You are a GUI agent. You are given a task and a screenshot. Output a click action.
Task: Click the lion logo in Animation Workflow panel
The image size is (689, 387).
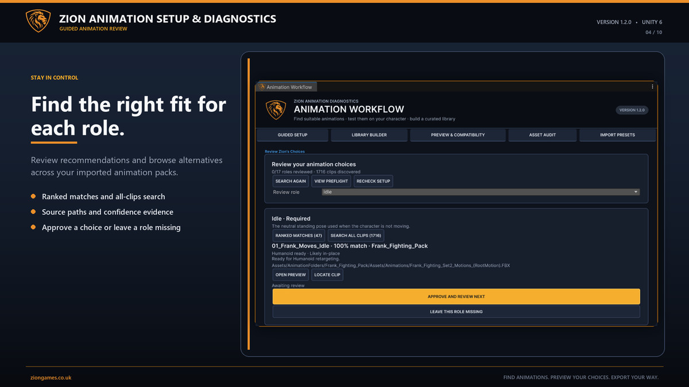276,110
